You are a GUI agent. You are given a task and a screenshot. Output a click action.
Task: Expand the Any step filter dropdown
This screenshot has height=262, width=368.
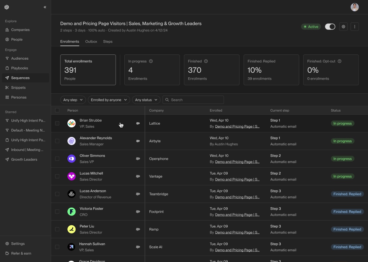coord(73,100)
